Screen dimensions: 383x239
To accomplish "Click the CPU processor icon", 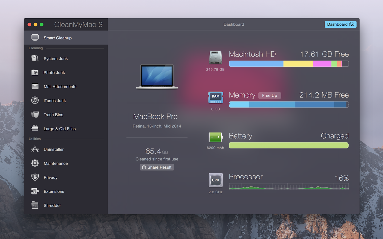I will pyautogui.click(x=215, y=180).
